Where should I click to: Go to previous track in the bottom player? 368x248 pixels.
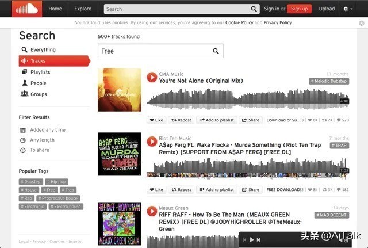point(244,239)
